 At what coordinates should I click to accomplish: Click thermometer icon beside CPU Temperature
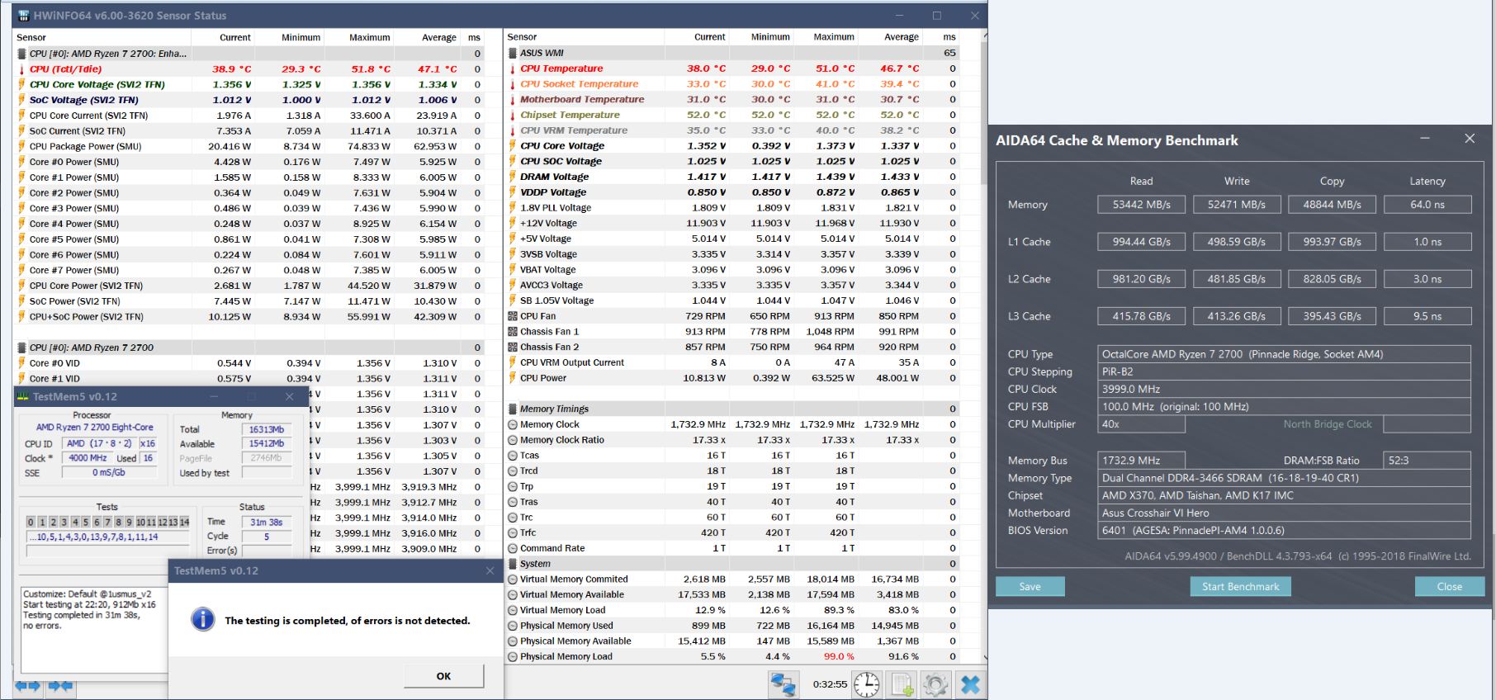[x=513, y=69]
